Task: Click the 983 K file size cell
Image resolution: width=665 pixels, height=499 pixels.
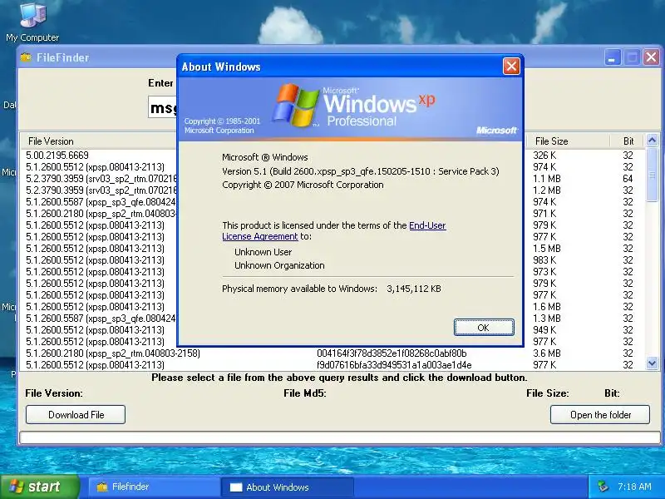Action: click(x=544, y=260)
